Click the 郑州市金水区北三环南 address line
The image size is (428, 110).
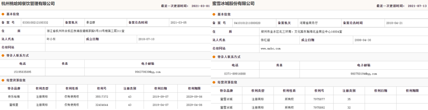[301, 32]
